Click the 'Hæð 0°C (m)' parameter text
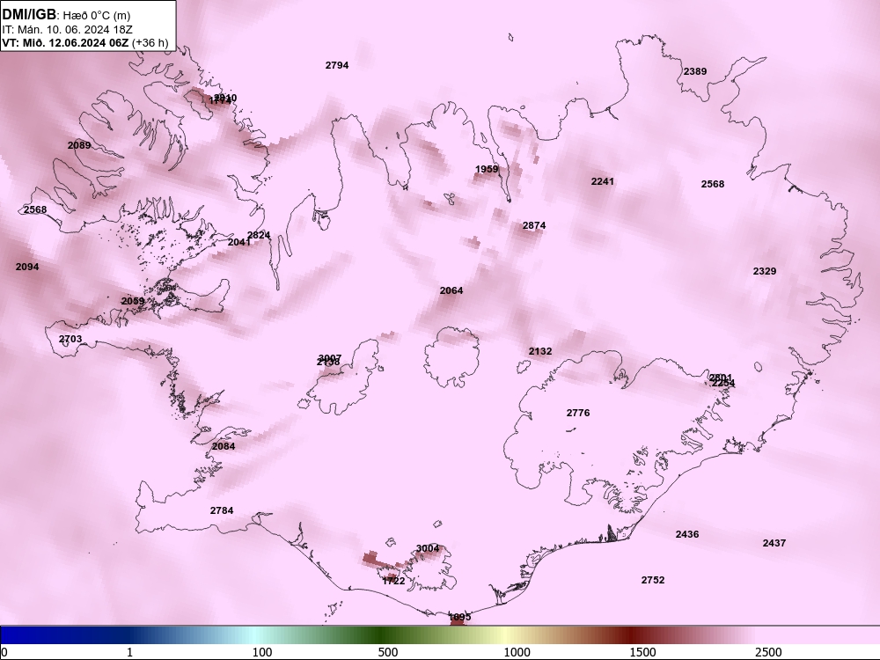This screenshot has width=880, height=660. click(97, 15)
